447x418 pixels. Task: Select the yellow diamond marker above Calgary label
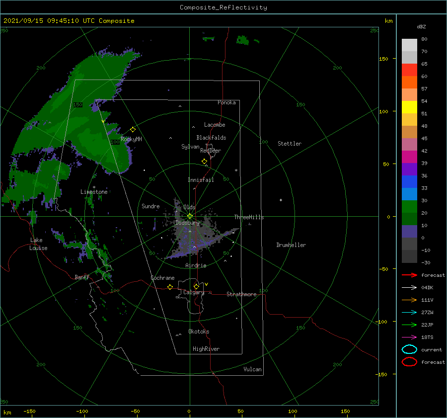point(196,286)
